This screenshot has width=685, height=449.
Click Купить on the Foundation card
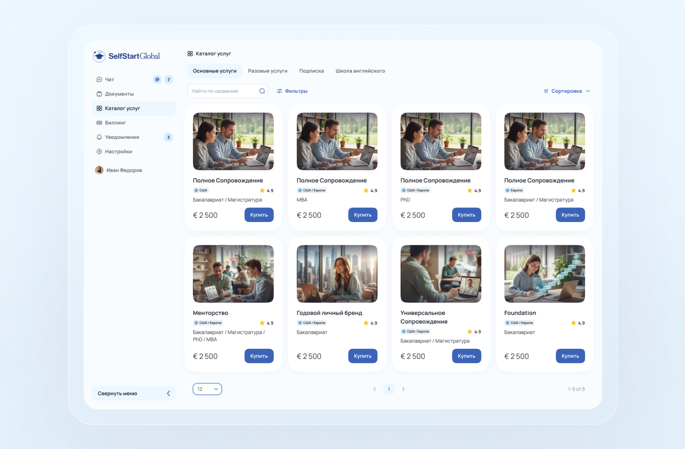(570, 356)
